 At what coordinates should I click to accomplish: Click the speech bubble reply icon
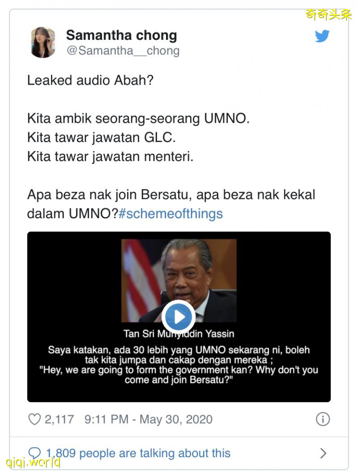pos(34,452)
